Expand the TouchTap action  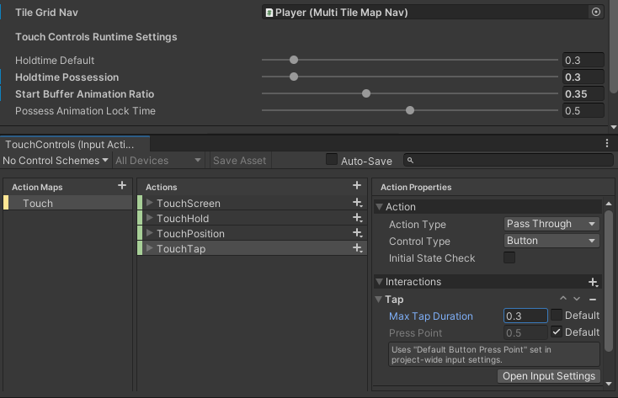coord(149,248)
